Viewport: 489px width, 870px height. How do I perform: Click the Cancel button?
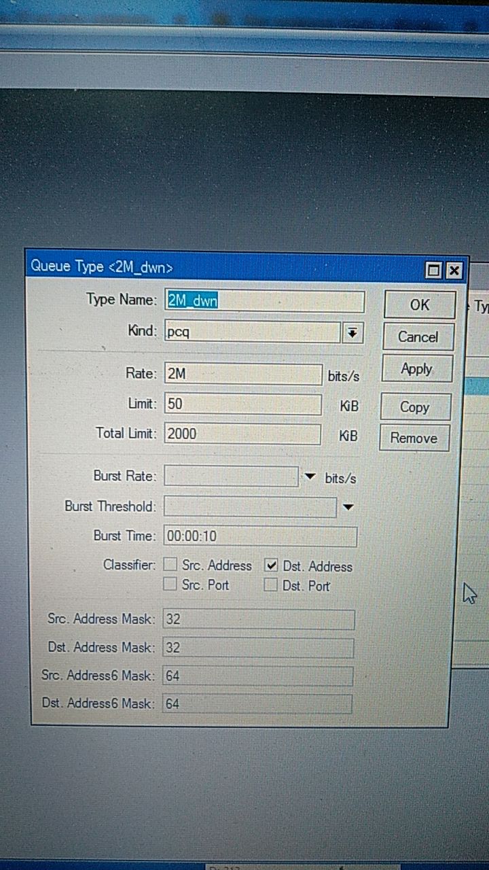point(418,337)
